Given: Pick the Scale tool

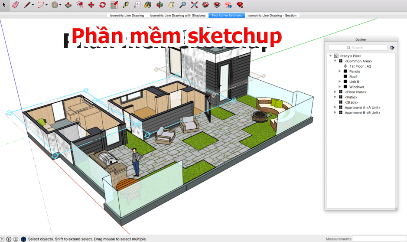Looking at the screenshot, I should coord(114,5).
